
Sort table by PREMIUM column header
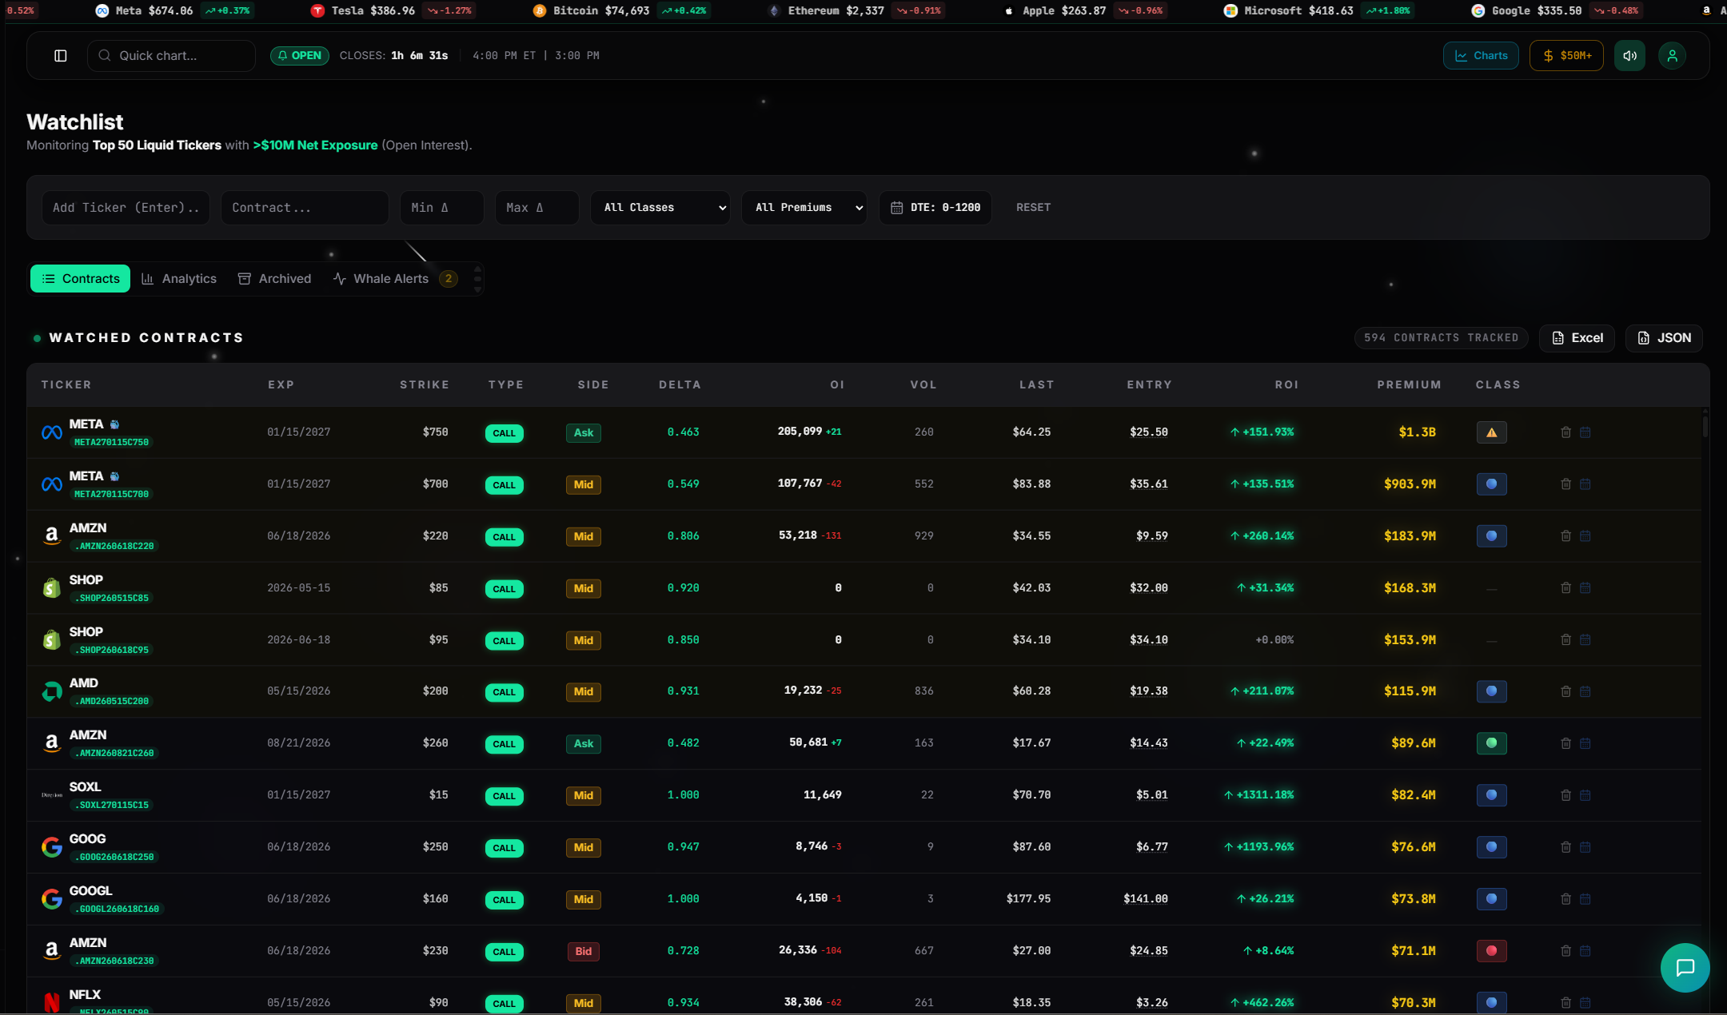coord(1409,385)
